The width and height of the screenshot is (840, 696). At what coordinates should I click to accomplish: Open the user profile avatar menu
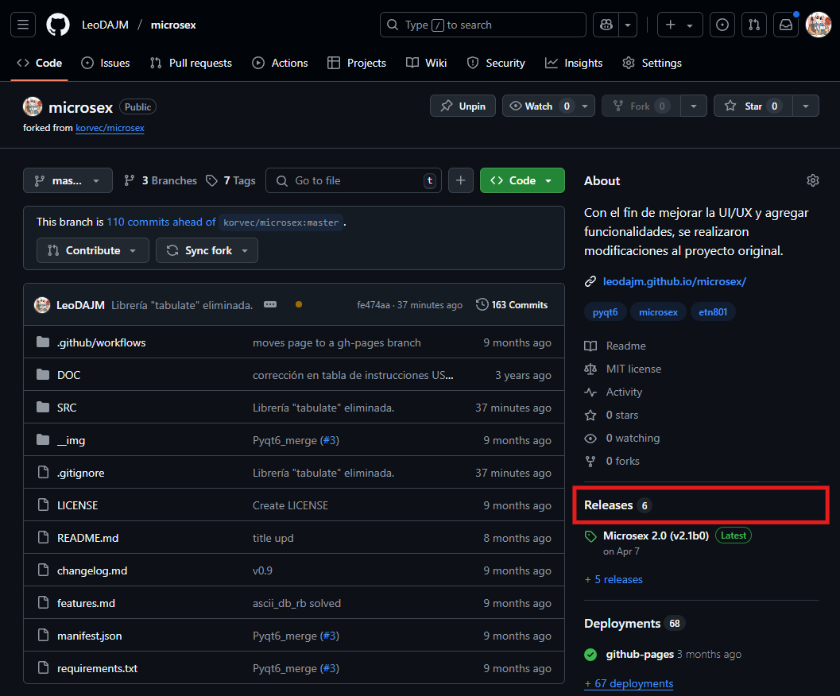point(818,25)
